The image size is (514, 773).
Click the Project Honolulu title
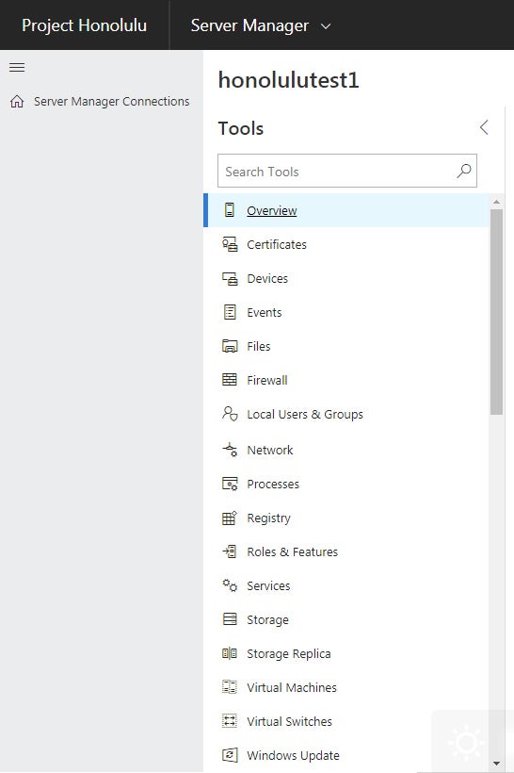tap(84, 25)
